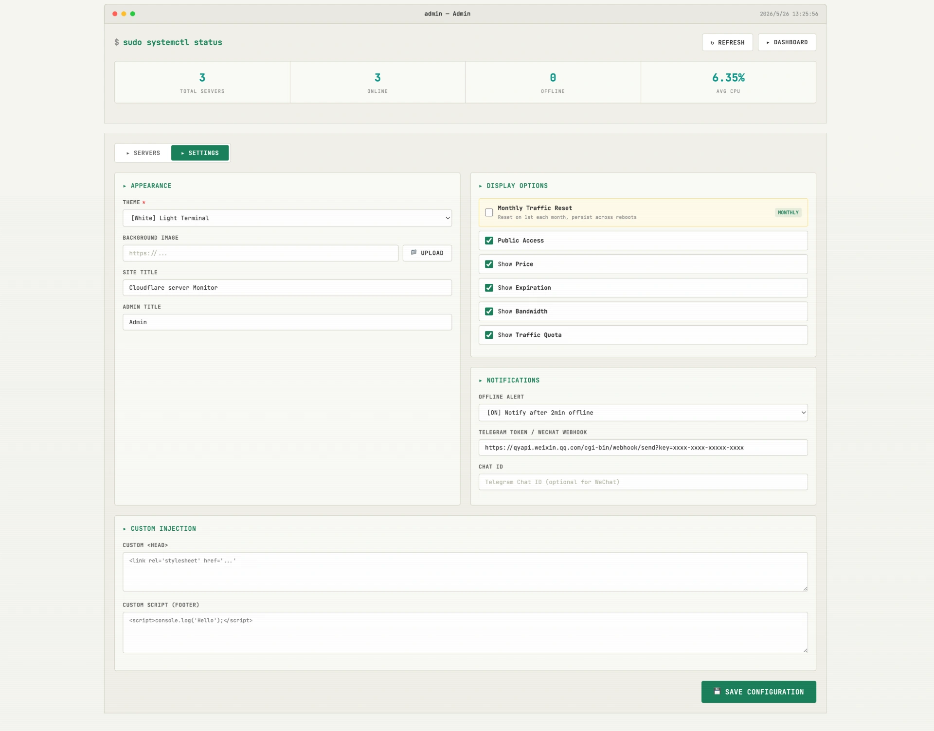
Task: Toggle the Show Price checkbox
Action: pyautogui.click(x=489, y=264)
